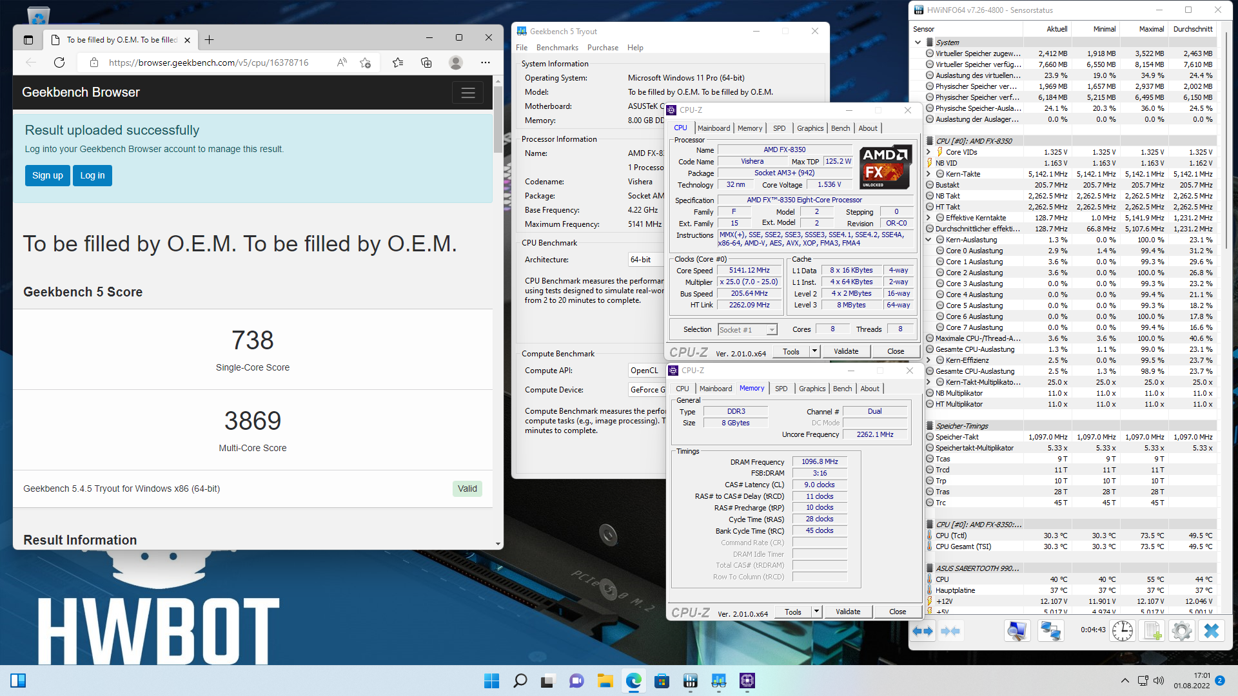
Task: Switch to Graphics tab in bottom CPU-Z
Action: point(812,389)
